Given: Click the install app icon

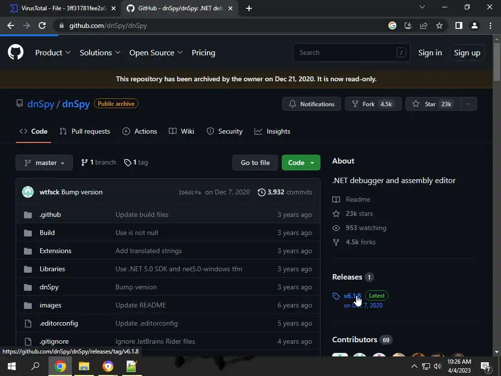Looking at the screenshot, I should click(408, 25).
